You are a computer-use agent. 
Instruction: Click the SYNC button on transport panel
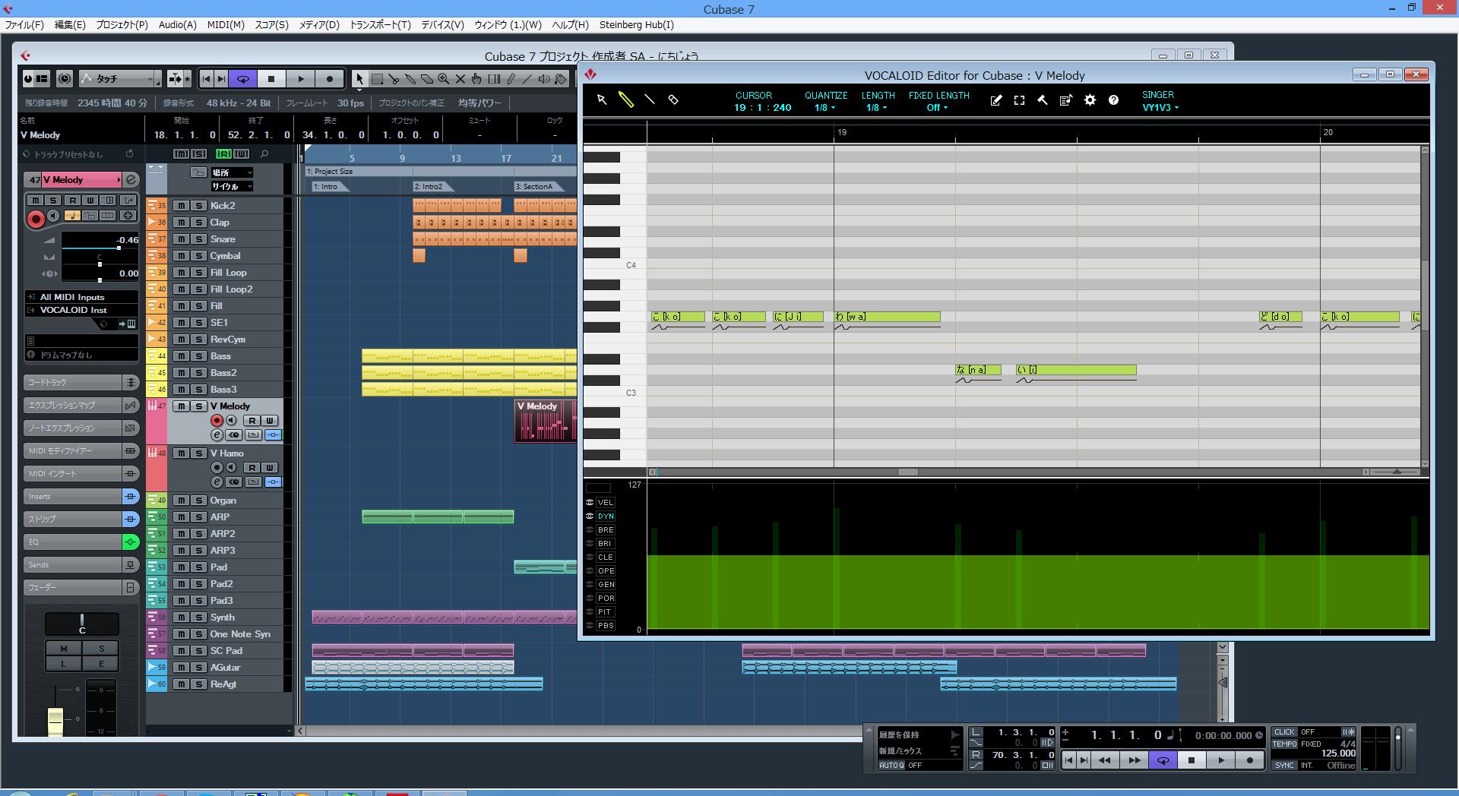click(1284, 766)
